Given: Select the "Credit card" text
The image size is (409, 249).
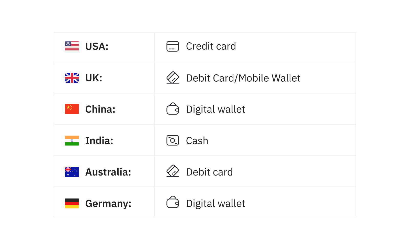Looking at the screenshot, I should [211, 46].
